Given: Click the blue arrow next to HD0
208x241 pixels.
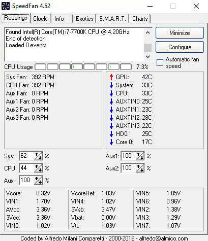Looking at the screenshot, I should 111,134.
